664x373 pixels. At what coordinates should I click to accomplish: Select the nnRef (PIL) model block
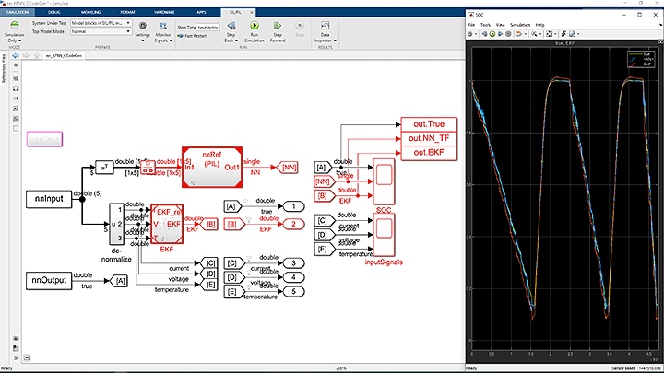click(x=210, y=165)
